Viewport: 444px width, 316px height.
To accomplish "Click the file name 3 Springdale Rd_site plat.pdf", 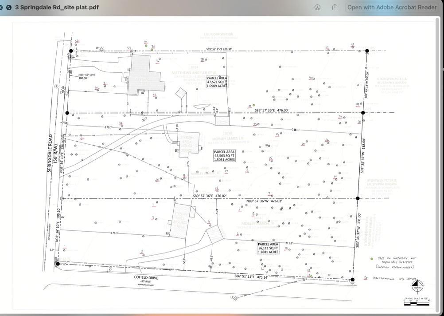I will click(x=57, y=8).
